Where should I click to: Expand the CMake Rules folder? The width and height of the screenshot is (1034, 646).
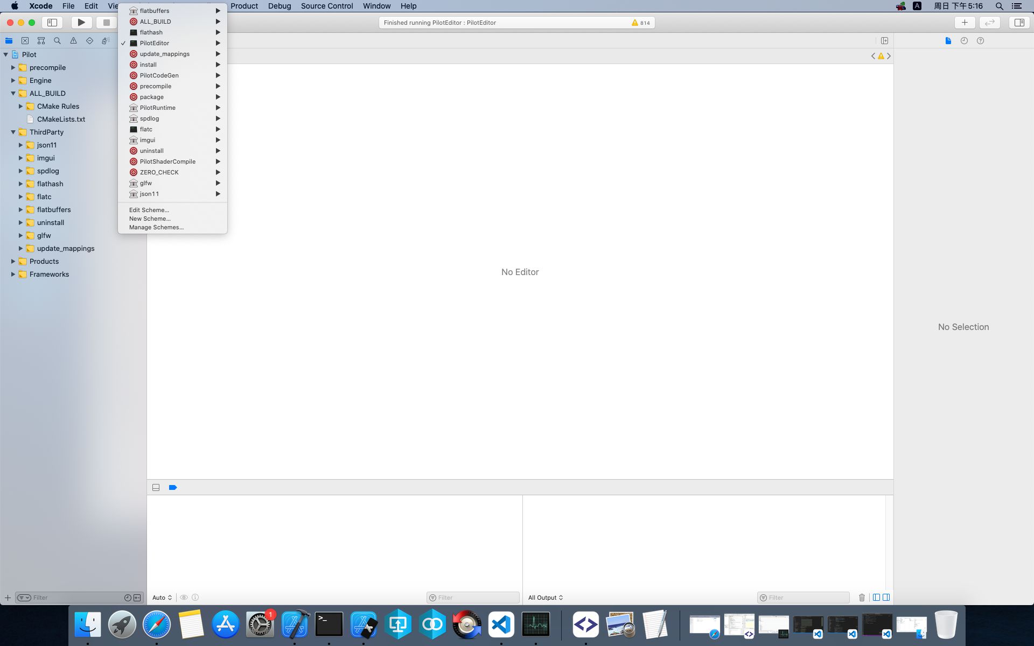pos(21,106)
